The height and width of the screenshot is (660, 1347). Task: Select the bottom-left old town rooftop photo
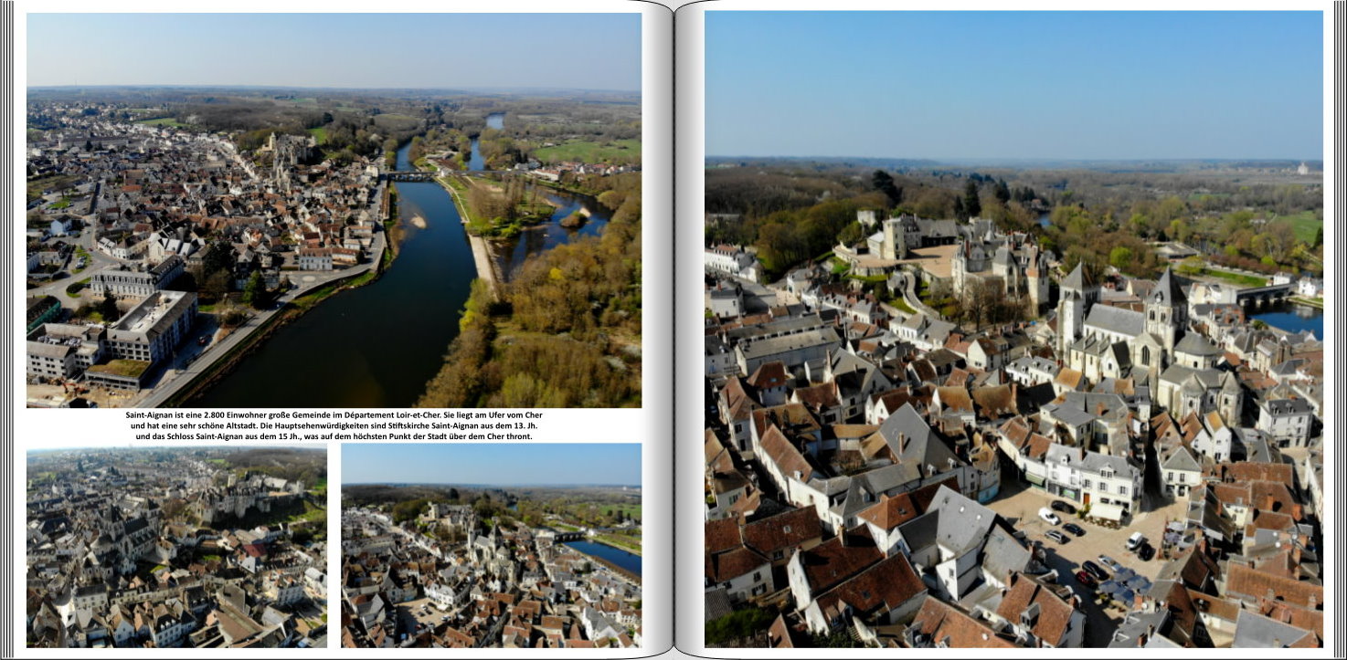point(176,547)
